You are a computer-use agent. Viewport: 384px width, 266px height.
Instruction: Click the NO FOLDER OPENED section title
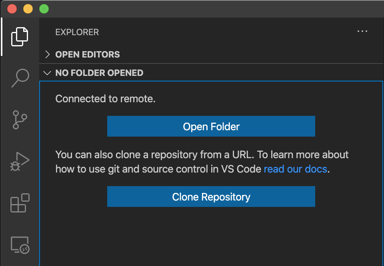pos(99,73)
